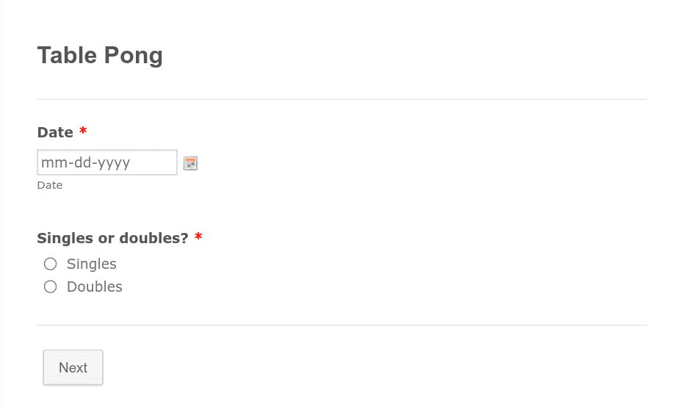Open the calendar date picker icon
Image resolution: width=683 pixels, height=410 pixels.
[190, 163]
